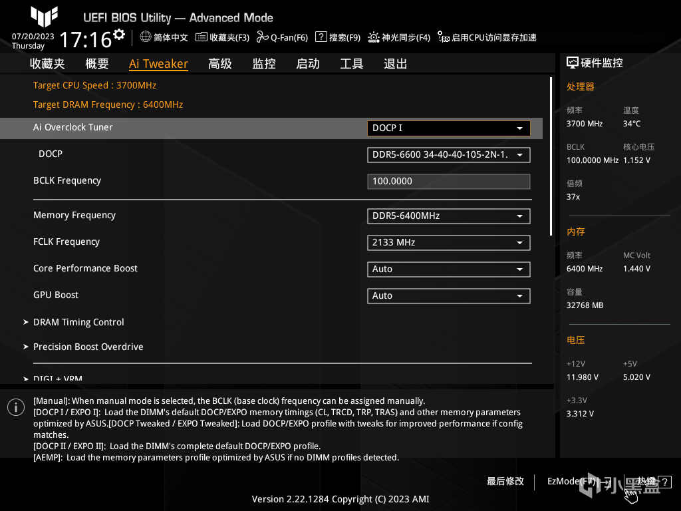Click the 硬件监控 monitor icon
This screenshot has height=511, width=681.
(x=573, y=63)
